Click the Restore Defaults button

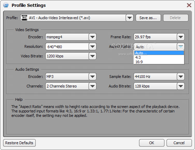[19, 143]
